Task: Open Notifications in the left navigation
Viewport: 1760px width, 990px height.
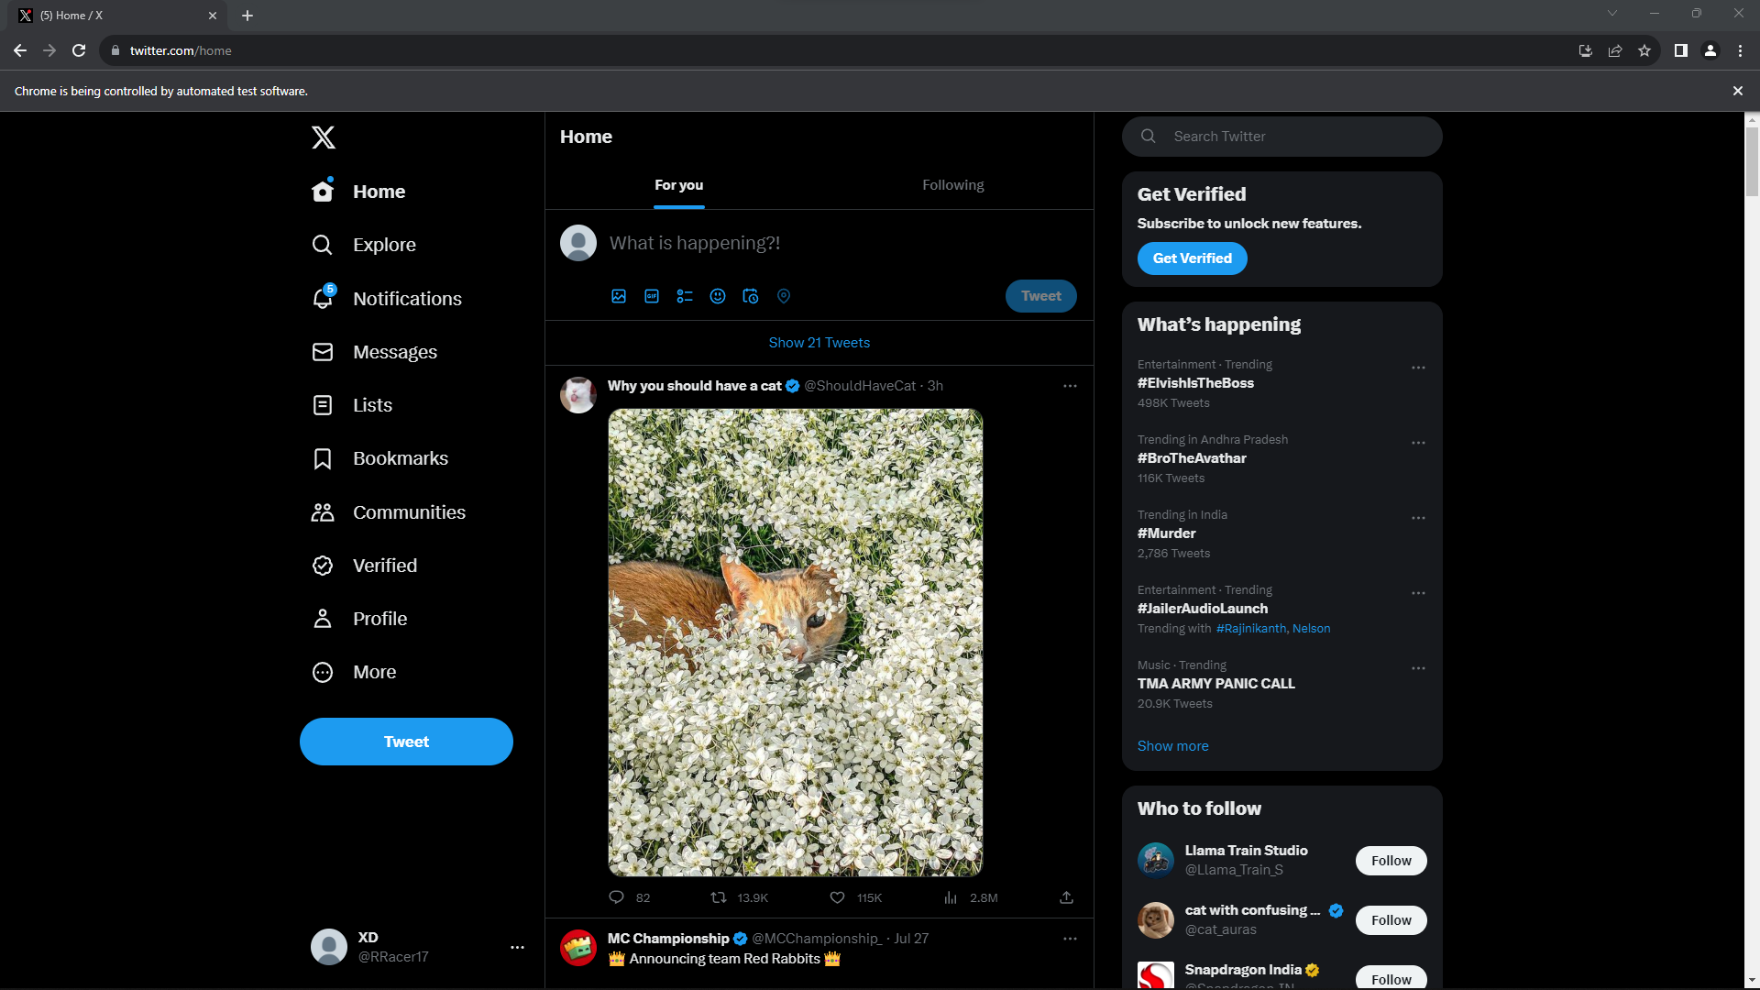Action: pos(406,299)
